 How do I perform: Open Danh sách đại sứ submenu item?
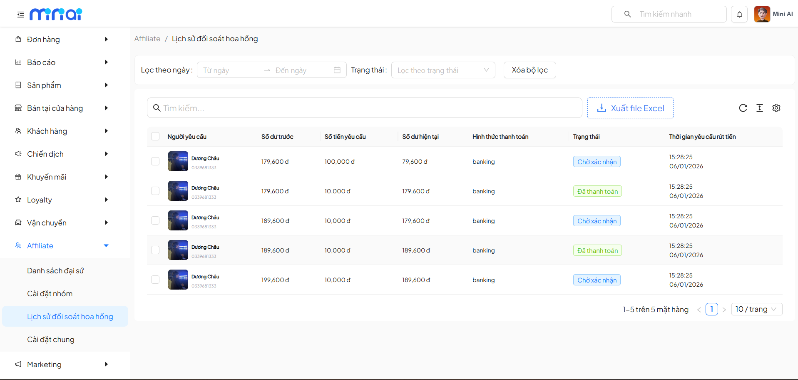tap(55, 271)
